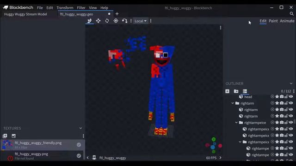Switch to Animate mode
Viewport: 296px width, 166px height.
point(287,21)
